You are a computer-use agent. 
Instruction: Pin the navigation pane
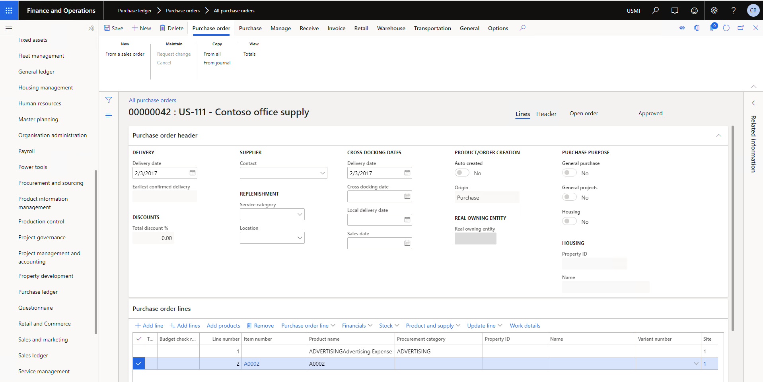(91, 28)
